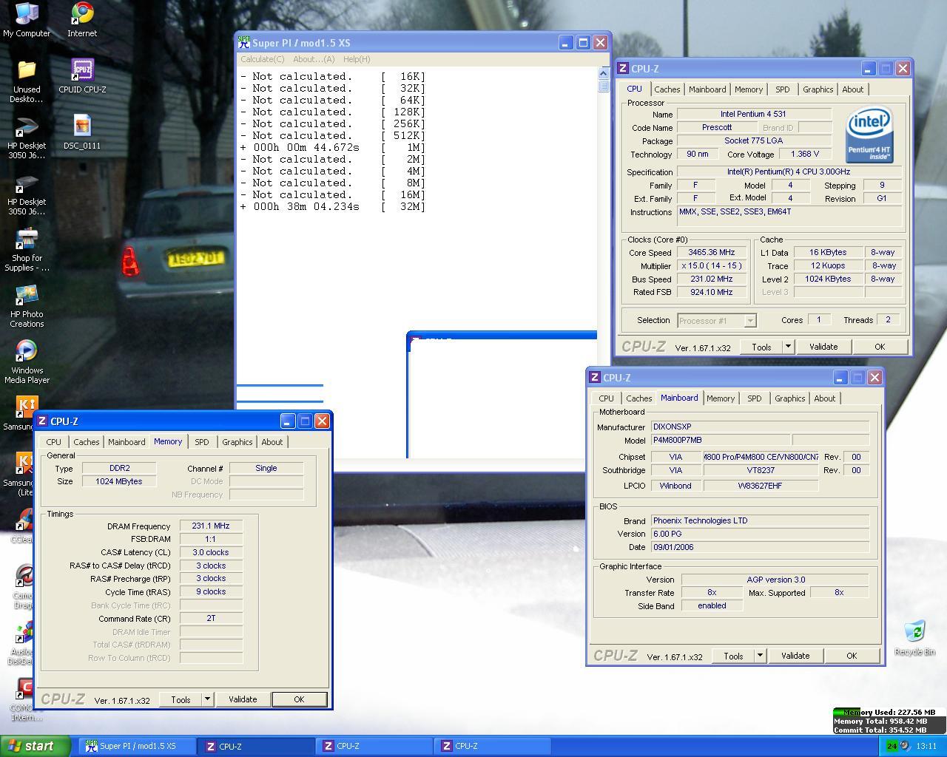Open the second HP Deskjet 3050 shortcut
The height and width of the screenshot is (757, 947).
click(x=27, y=194)
